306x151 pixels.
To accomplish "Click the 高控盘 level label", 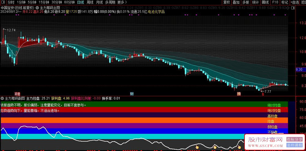I will point(272,116).
